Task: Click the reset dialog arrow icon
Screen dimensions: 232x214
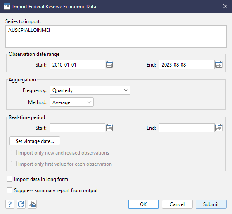Action: click(21, 204)
